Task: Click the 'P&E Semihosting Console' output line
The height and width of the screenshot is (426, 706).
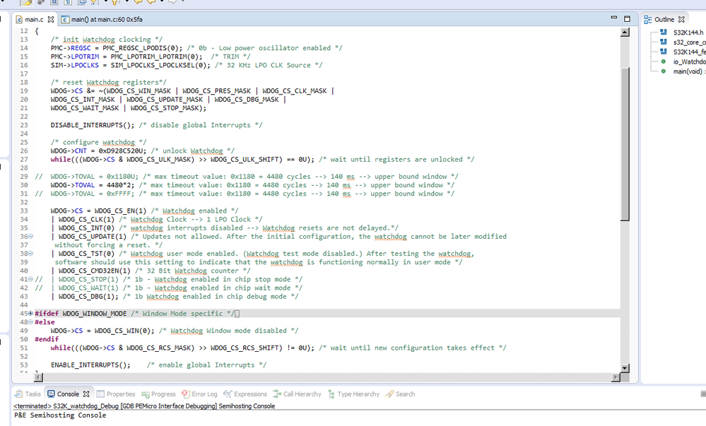Action: pos(60,415)
